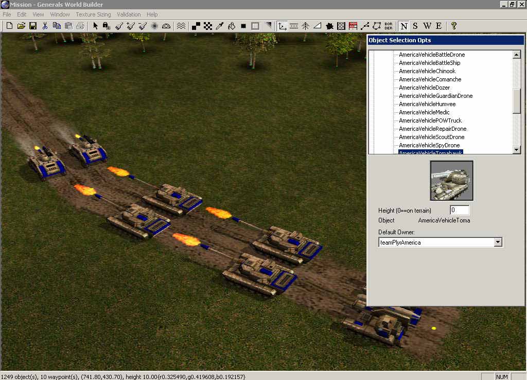The image size is (527, 380).
Task: Choose the lock selection tool
Action: [107, 26]
